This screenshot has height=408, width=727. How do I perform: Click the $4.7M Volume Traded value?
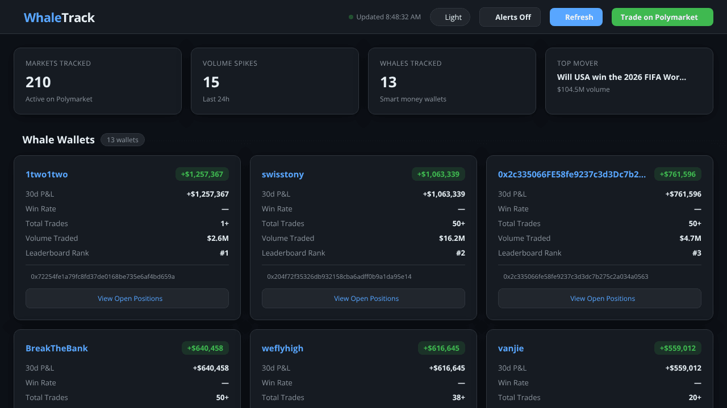click(x=691, y=239)
